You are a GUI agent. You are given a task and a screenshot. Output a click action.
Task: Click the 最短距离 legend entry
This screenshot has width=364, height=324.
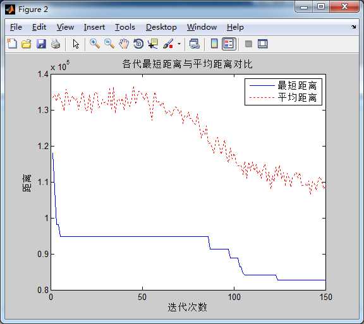click(297, 85)
